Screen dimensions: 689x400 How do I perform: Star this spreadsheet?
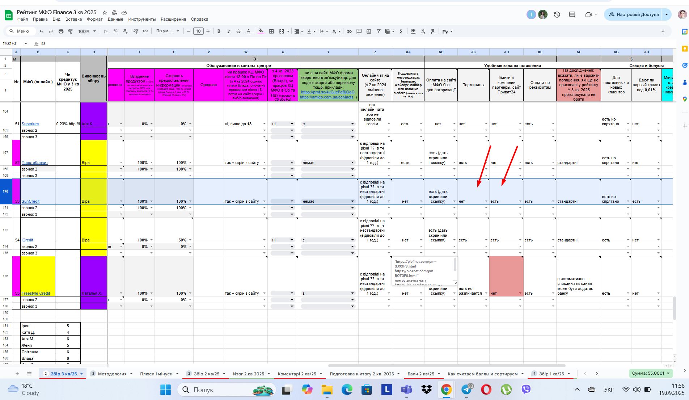pos(105,12)
